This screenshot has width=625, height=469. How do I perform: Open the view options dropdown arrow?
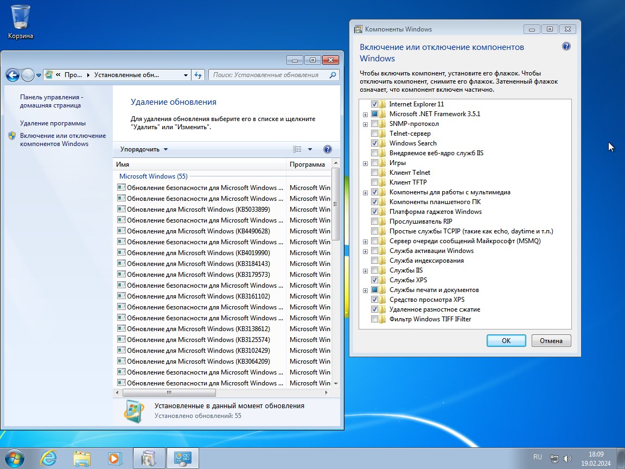point(310,149)
